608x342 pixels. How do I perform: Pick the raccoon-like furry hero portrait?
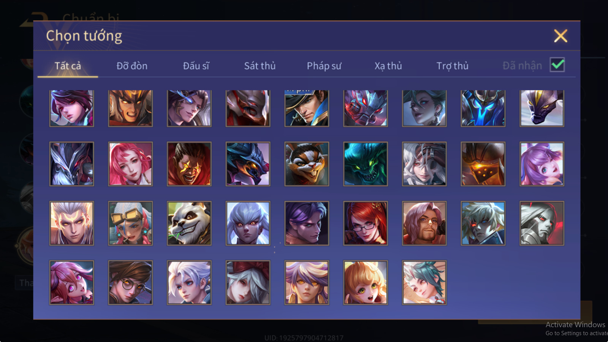(x=307, y=164)
